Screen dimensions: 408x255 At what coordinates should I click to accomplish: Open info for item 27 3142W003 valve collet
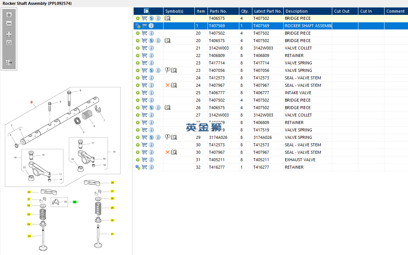pyautogui.click(x=151, y=115)
